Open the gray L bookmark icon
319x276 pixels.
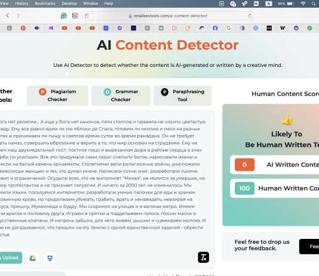pos(9,28)
